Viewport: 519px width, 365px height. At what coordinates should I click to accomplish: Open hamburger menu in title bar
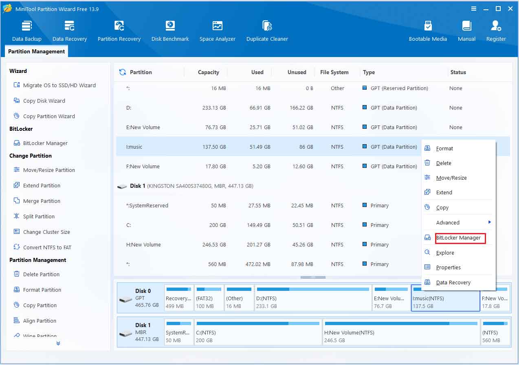pos(474,9)
